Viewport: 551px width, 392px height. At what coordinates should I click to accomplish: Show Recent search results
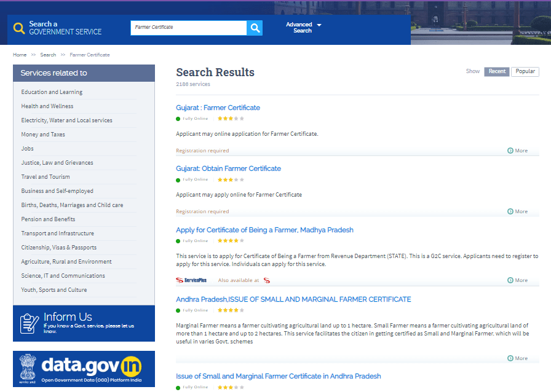(x=497, y=71)
